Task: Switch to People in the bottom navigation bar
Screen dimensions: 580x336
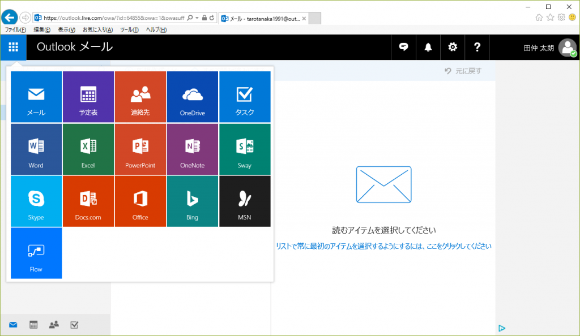Action: tap(54, 325)
